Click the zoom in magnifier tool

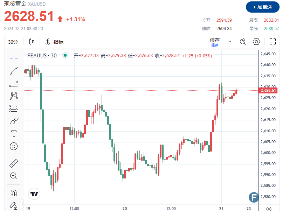[14, 176]
